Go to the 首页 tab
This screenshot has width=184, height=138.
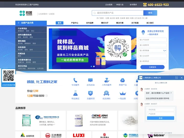pyautogui.click(x=60, y=23)
